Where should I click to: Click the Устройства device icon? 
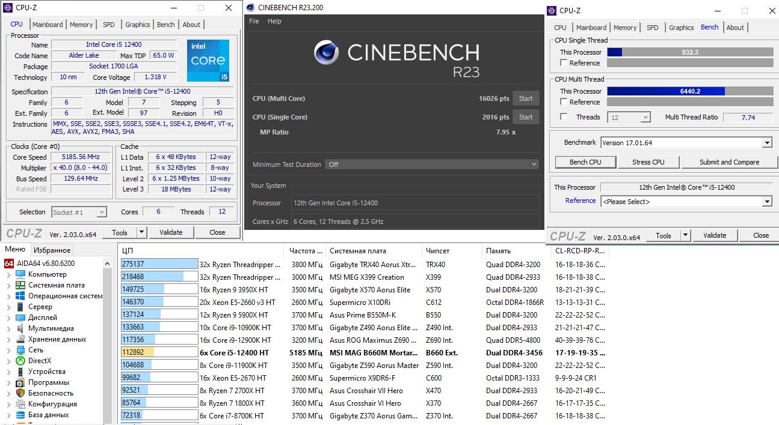coord(20,372)
